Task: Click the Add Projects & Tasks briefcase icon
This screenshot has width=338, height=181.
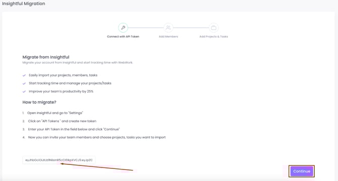Action: [x=213, y=28]
